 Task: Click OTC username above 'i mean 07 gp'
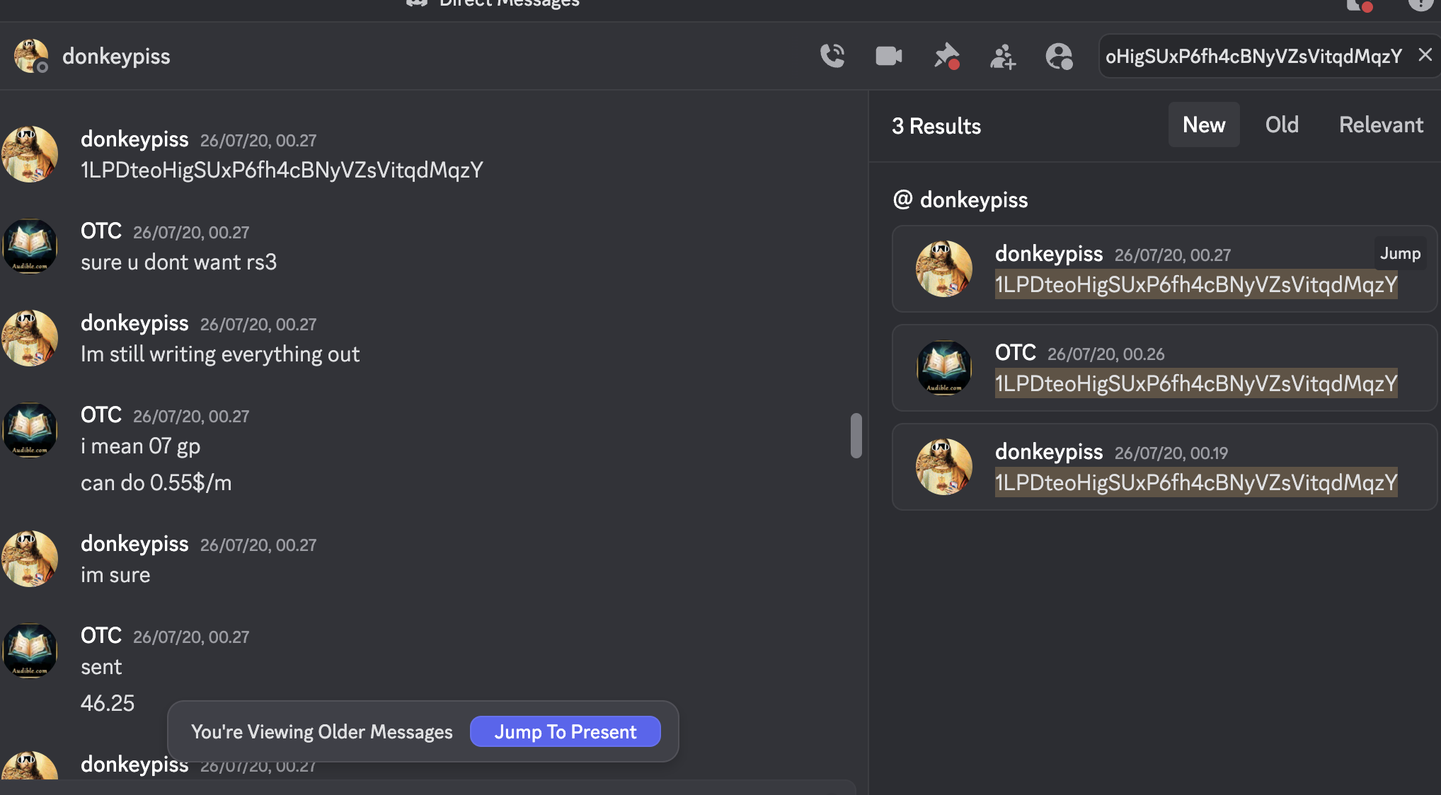[101, 414]
